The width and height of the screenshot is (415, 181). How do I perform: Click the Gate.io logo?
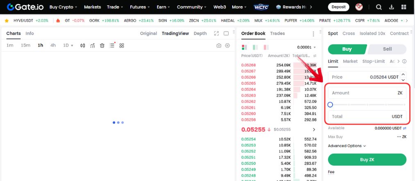coord(25,7)
